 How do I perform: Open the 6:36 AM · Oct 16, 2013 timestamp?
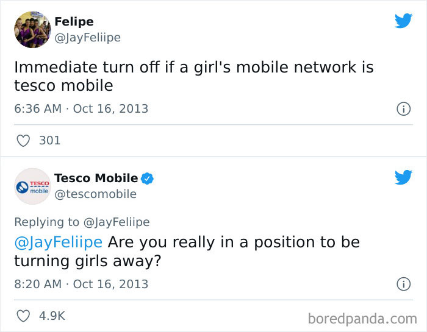81,109
